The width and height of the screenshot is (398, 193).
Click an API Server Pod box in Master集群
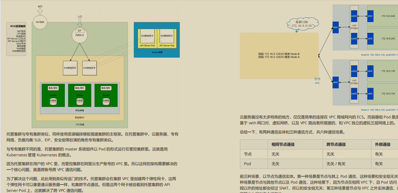click(x=148, y=38)
